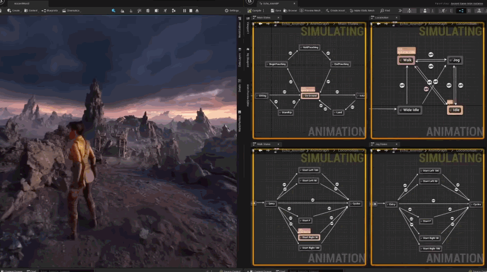Select the Wide Idle state node
Image resolution: width=487 pixels, height=272 pixels.
point(410,110)
